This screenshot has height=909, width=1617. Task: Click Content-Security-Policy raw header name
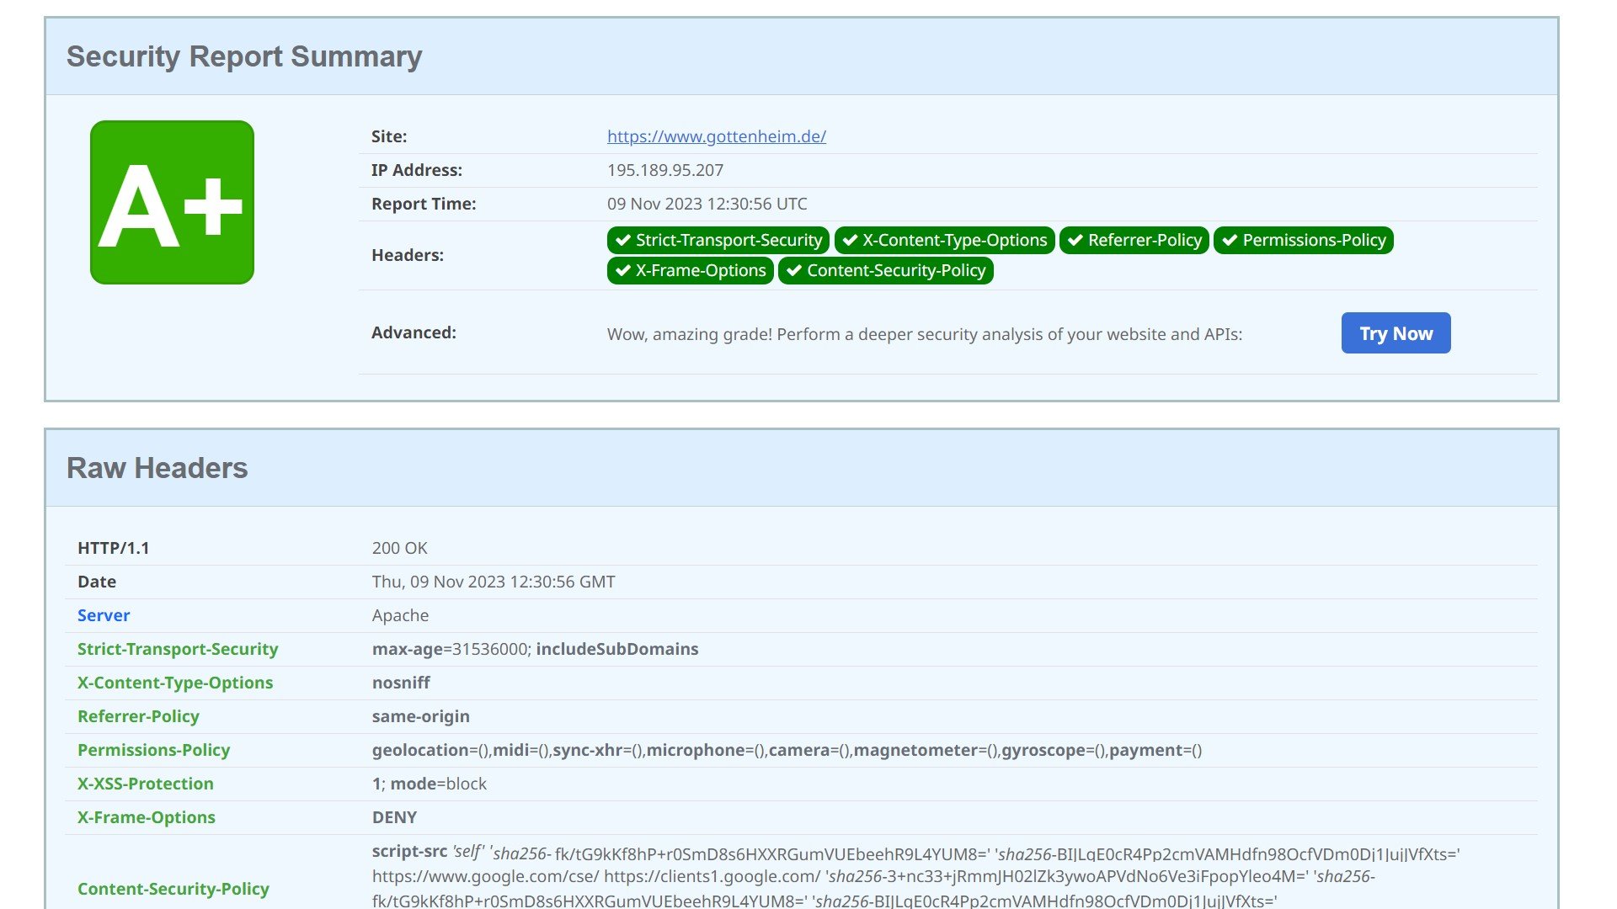pos(173,889)
